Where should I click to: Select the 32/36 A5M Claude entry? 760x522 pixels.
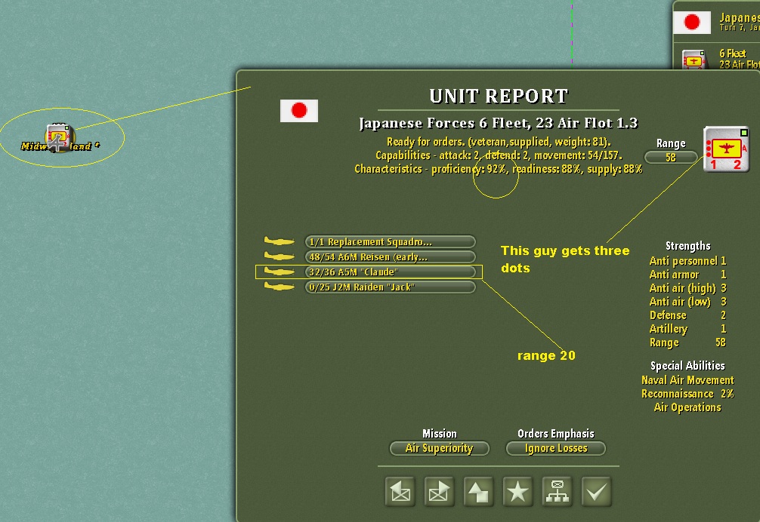[390, 272]
